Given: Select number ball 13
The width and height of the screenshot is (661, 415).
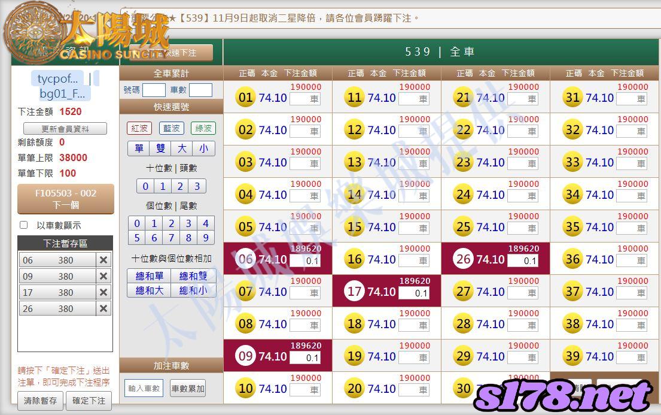Looking at the screenshot, I should click(355, 162).
